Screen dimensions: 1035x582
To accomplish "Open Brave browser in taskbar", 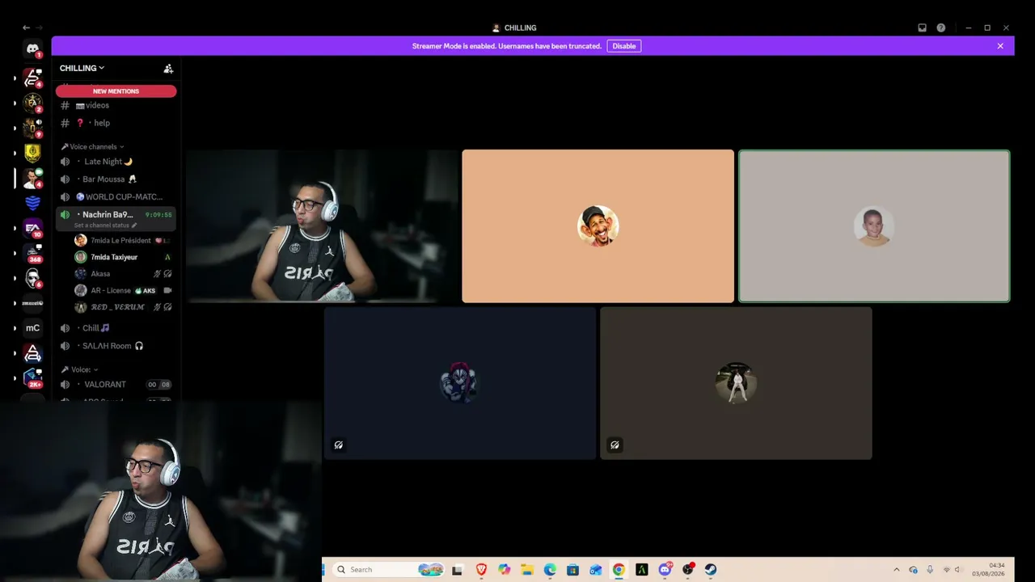I will [x=481, y=569].
